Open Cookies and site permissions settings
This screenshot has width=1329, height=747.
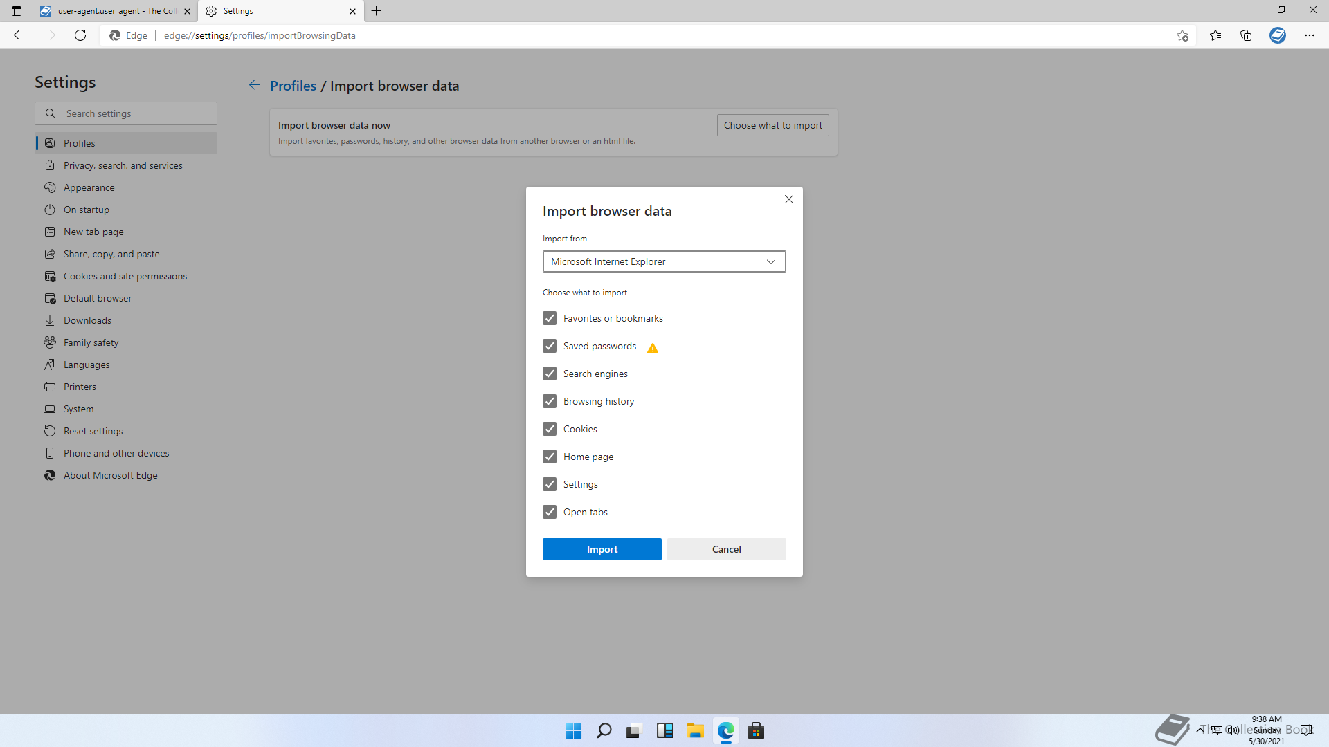(126, 276)
